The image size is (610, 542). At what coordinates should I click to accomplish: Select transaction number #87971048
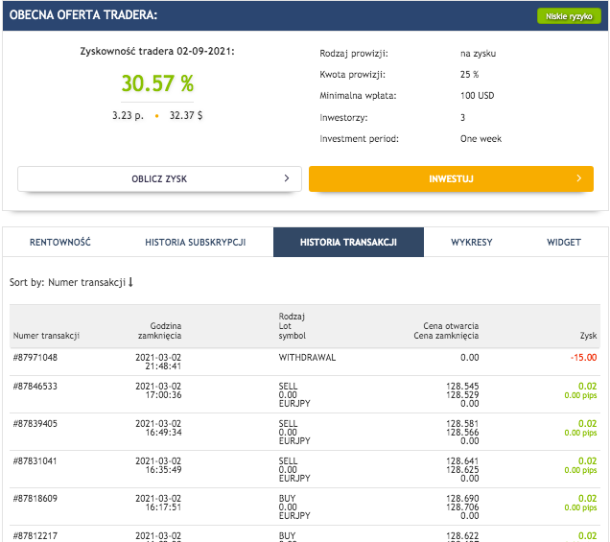(x=35, y=357)
